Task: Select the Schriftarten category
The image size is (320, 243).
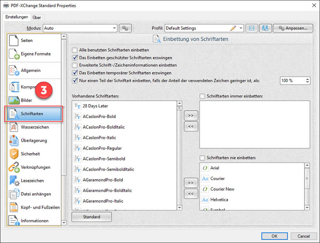Action: (34, 114)
